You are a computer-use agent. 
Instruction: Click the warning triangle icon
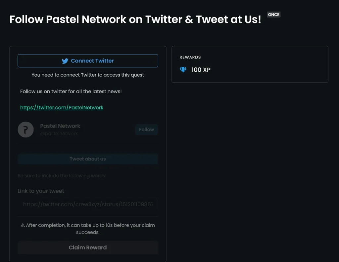click(23, 225)
